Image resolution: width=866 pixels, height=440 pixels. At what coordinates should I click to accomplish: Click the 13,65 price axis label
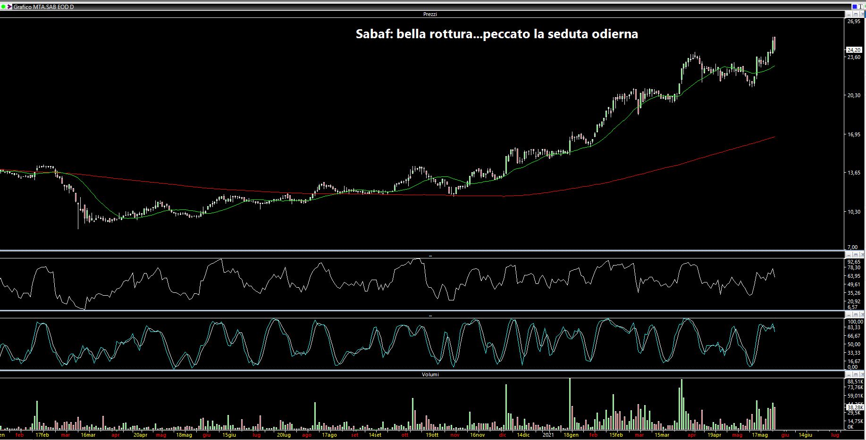[x=854, y=173]
